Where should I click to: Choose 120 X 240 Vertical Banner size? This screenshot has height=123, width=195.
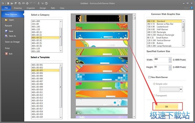coord(164,40)
